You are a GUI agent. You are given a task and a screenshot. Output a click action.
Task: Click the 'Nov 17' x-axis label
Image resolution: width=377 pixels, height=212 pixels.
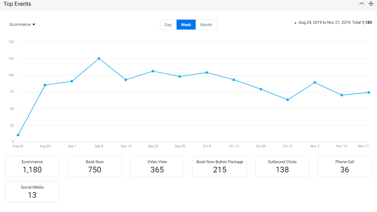363,146
